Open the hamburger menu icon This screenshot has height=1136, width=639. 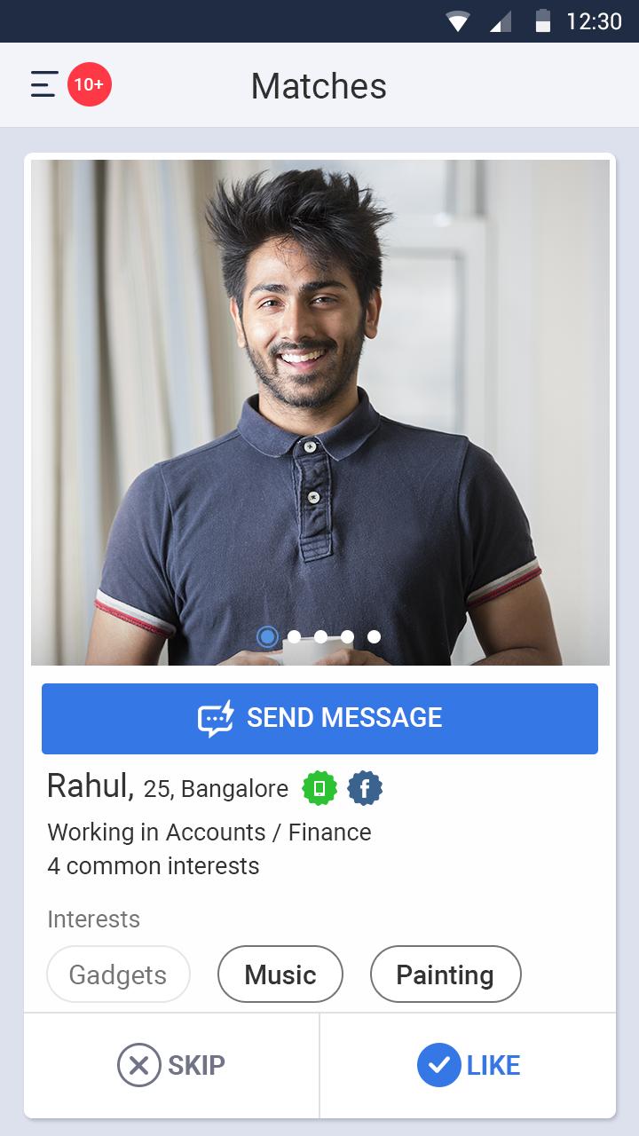pyautogui.click(x=43, y=84)
